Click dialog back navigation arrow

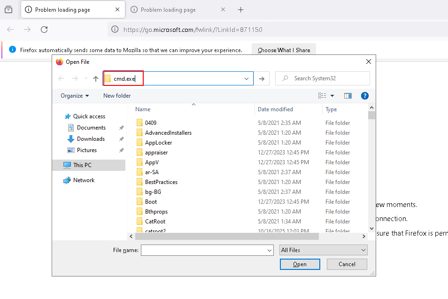point(61,78)
